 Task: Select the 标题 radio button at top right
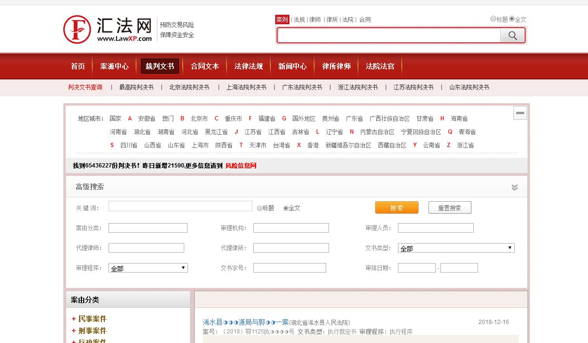[x=493, y=18]
